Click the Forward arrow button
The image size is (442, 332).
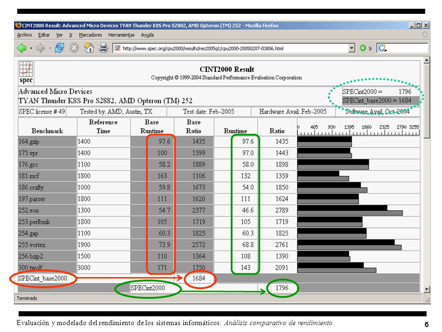coord(41,48)
